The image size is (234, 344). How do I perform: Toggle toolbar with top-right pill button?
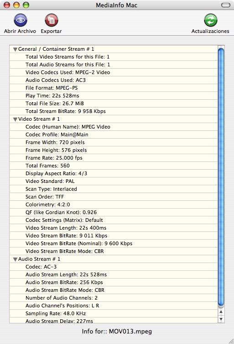pos(226,5)
